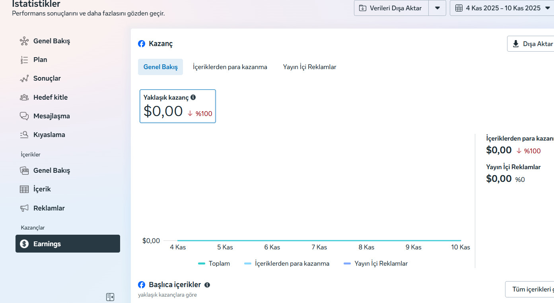Switch to İçeriklerden para kazanma tab
Screen dimensions: 554x303
pyautogui.click(x=230, y=67)
